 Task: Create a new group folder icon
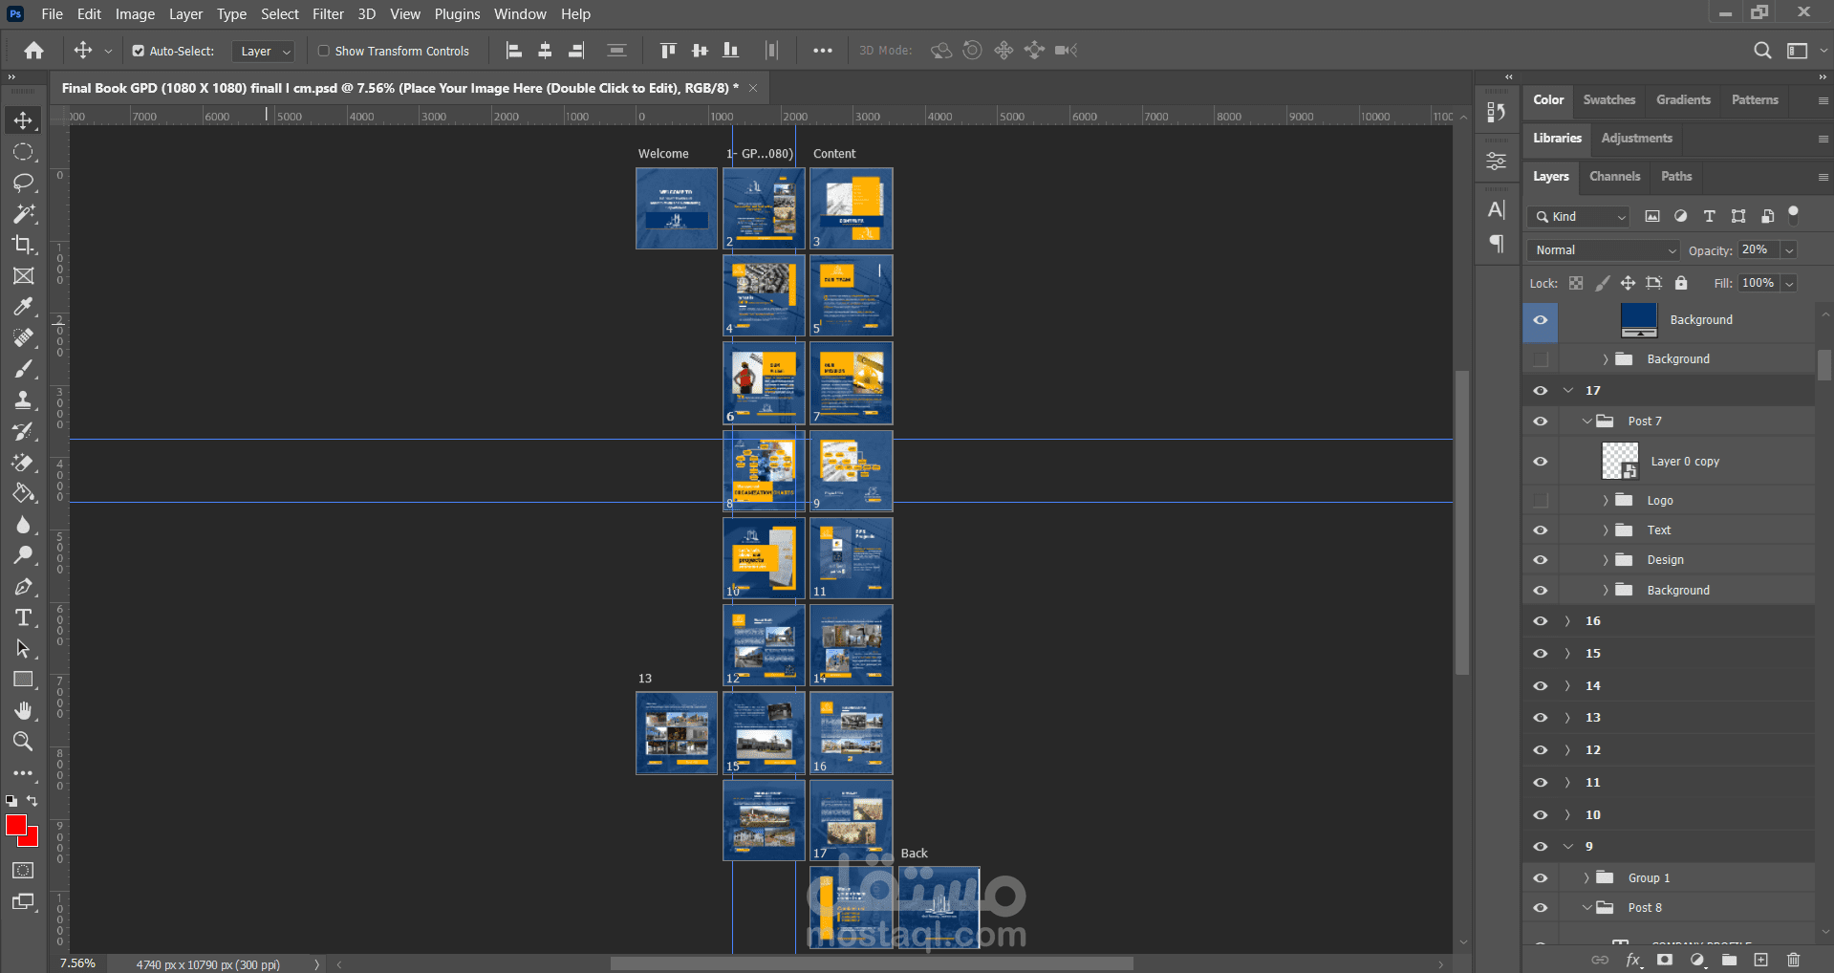[1729, 960]
